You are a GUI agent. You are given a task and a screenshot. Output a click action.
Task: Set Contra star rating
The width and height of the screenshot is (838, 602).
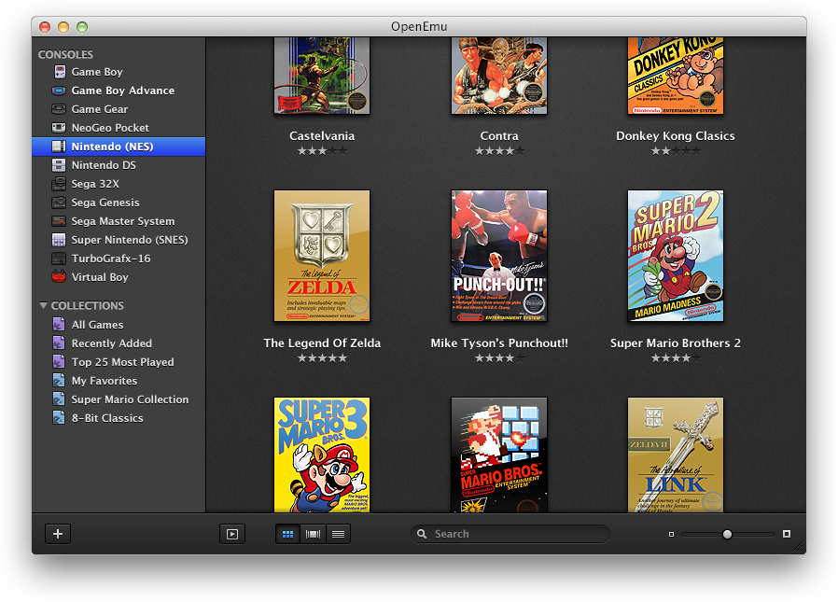(x=499, y=151)
